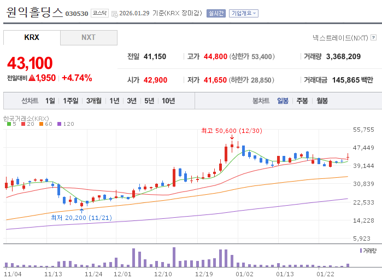
Task: Click the 거래량 value 3,368,209
Action: [343, 56]
